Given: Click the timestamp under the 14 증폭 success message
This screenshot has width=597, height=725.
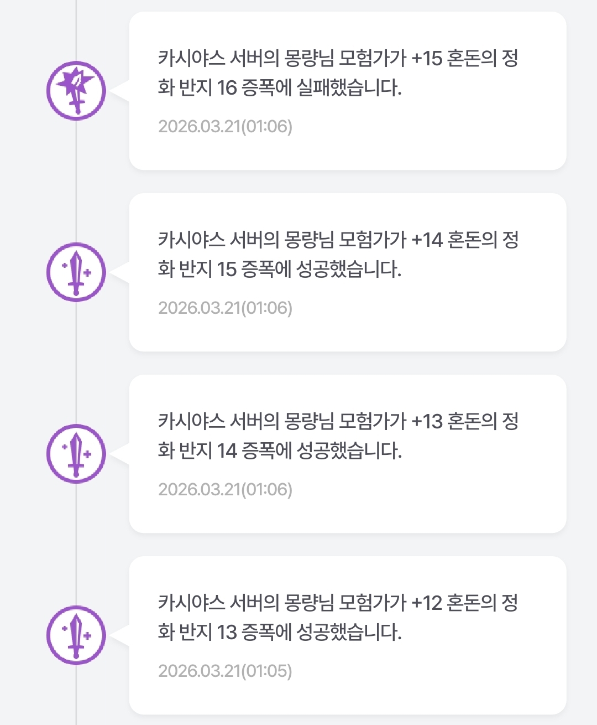Looking at the screenshot, I should point(225,490).
